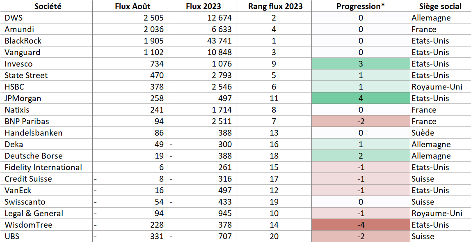
Task: Select the State Street company cell
Action: coord(46,75)
